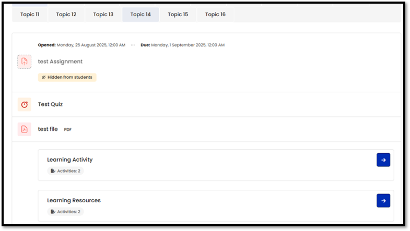Jump to the Topic 16 tab

point(215,15)
